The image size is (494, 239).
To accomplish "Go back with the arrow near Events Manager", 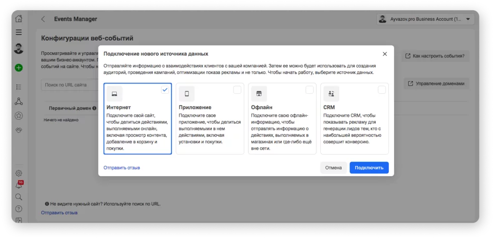I will (43, 19).
